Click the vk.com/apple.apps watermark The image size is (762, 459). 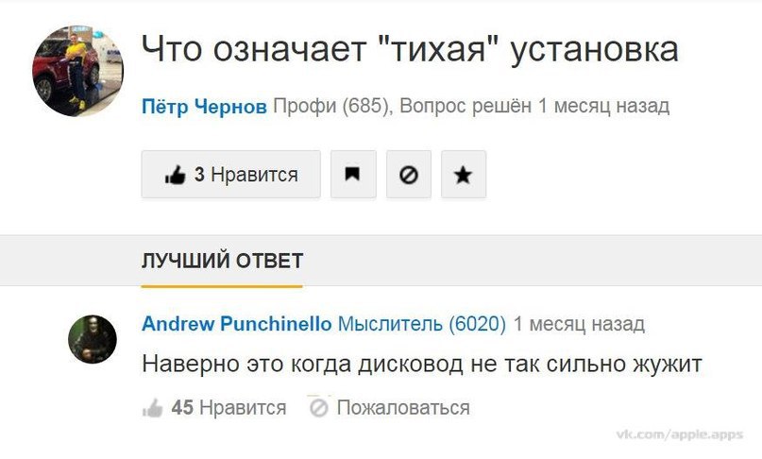coord(681,433)
